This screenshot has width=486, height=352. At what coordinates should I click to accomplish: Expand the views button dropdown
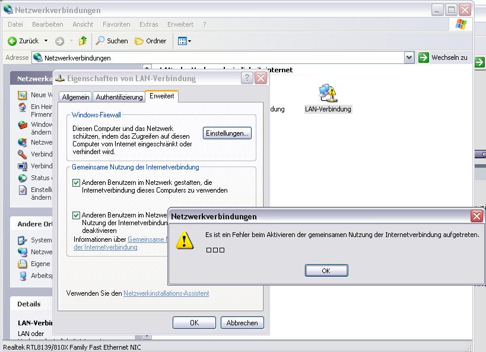tap(189, 41)
